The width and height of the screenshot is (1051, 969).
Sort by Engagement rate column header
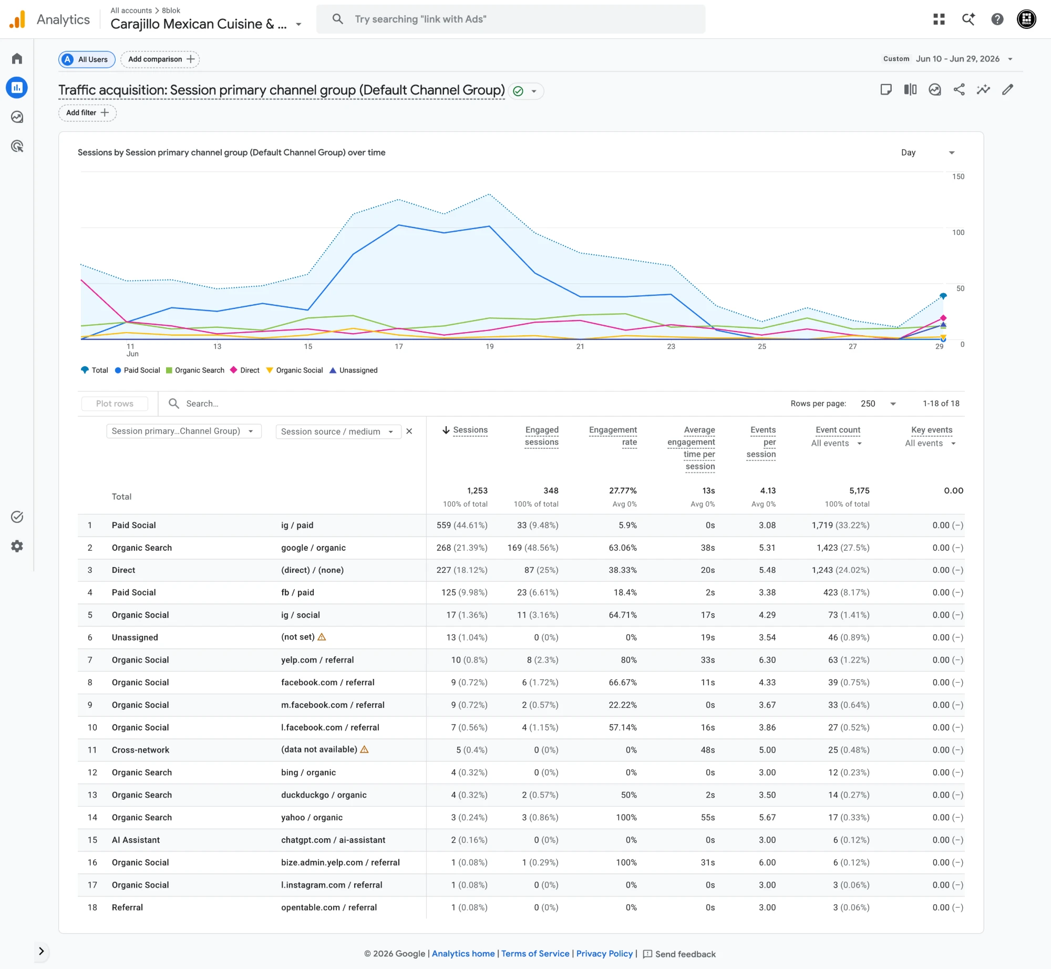click(x=613, y=436)
